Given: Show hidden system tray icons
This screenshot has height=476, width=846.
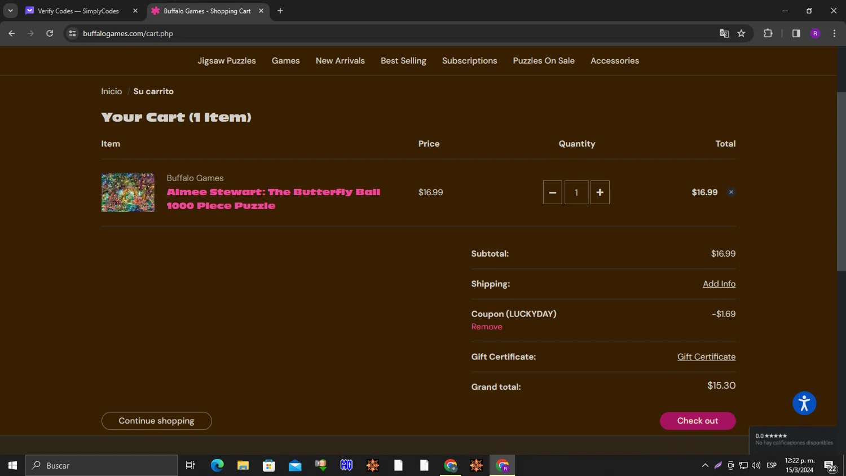Looking at the screenshot, I should [x=705, y=465].
